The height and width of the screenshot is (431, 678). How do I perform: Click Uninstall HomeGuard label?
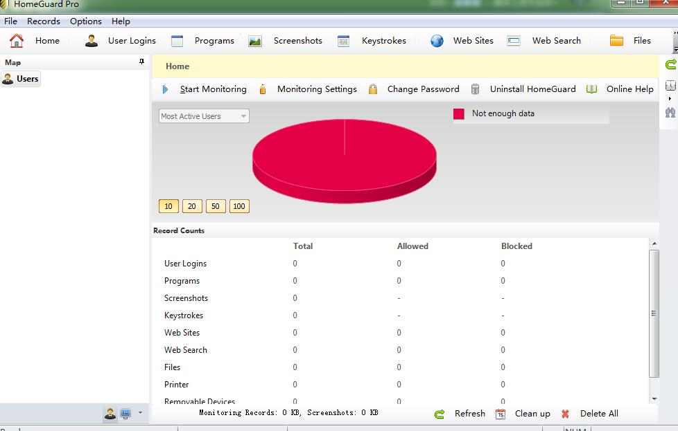coord(532,89)
